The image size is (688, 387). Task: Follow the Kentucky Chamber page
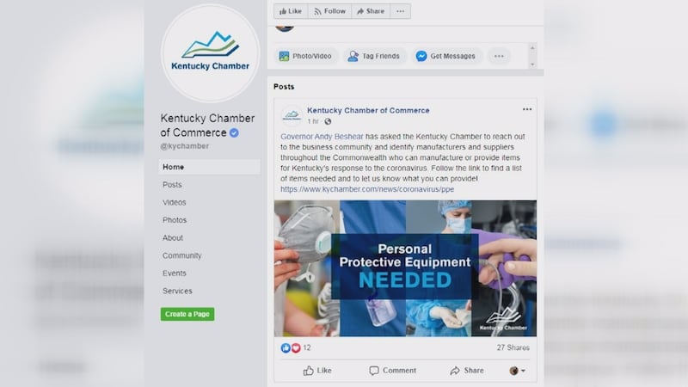pos(330,11)
